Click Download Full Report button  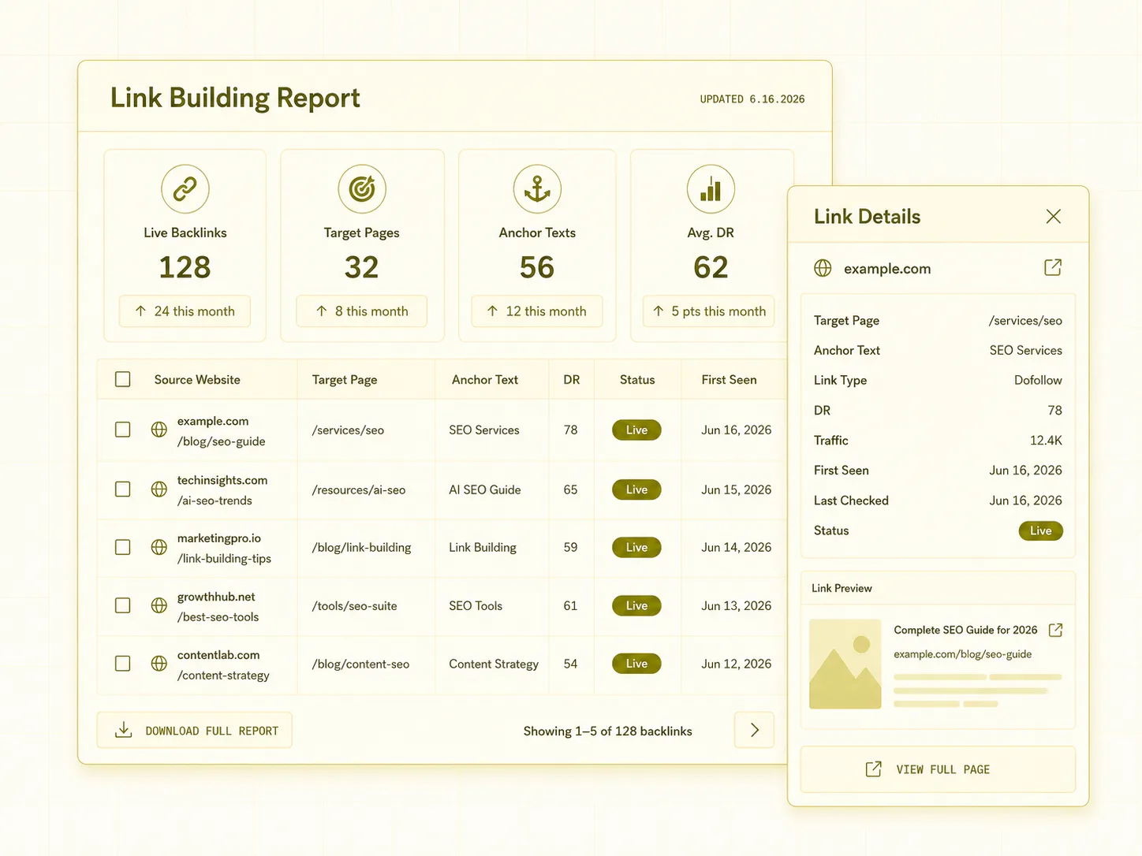pos(194,730)
